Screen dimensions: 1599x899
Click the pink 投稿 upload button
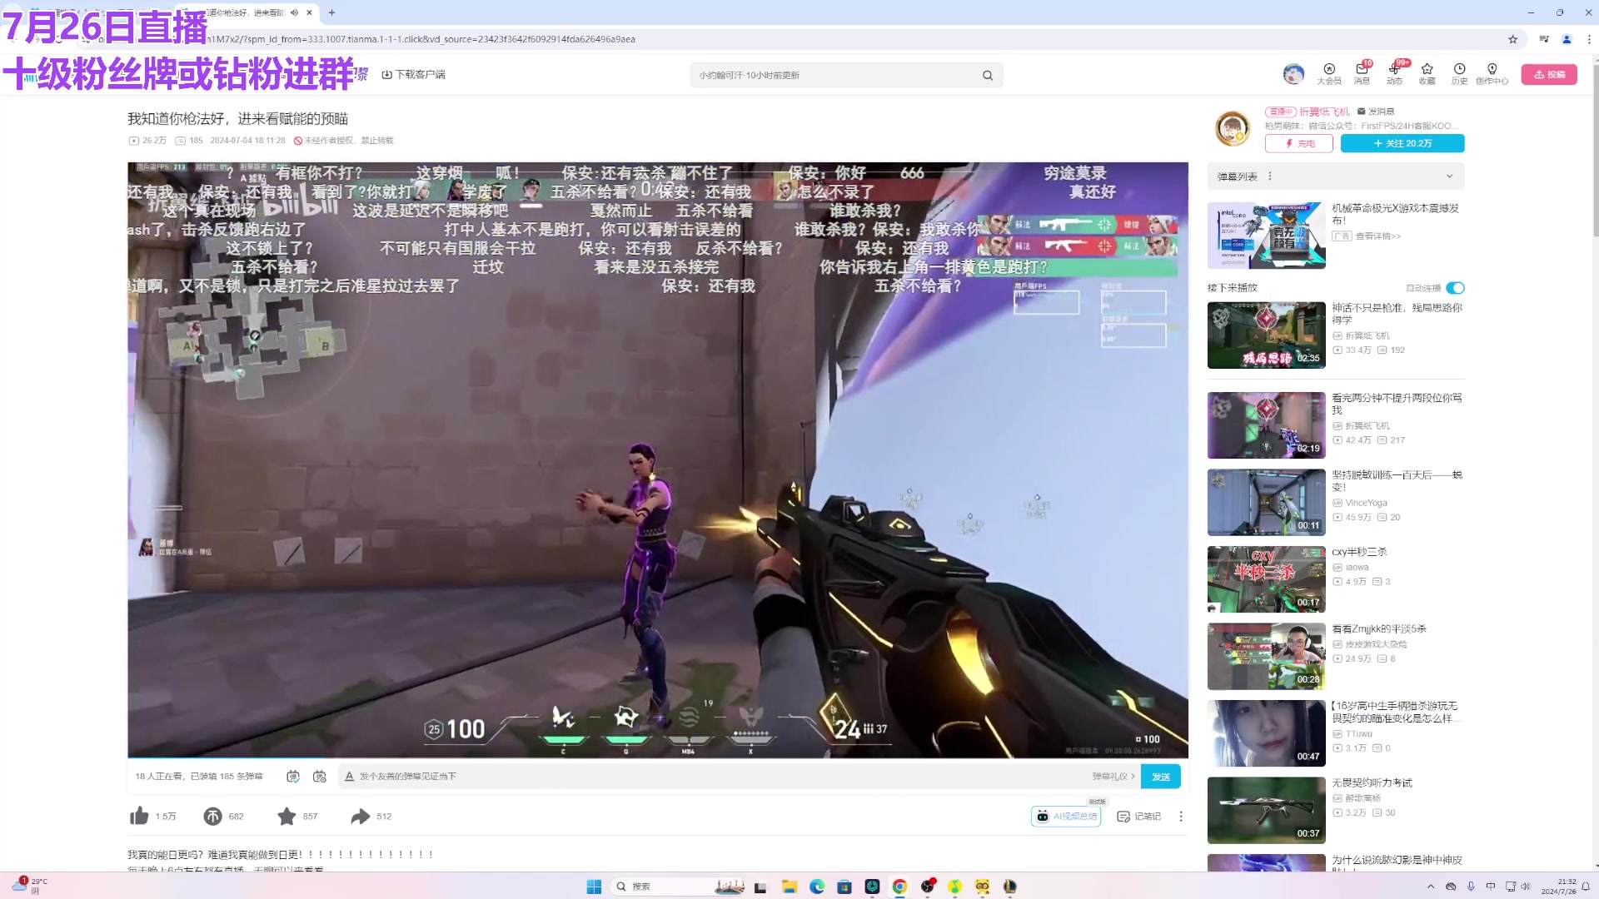pyautogui.click(x=1549, y=74)
